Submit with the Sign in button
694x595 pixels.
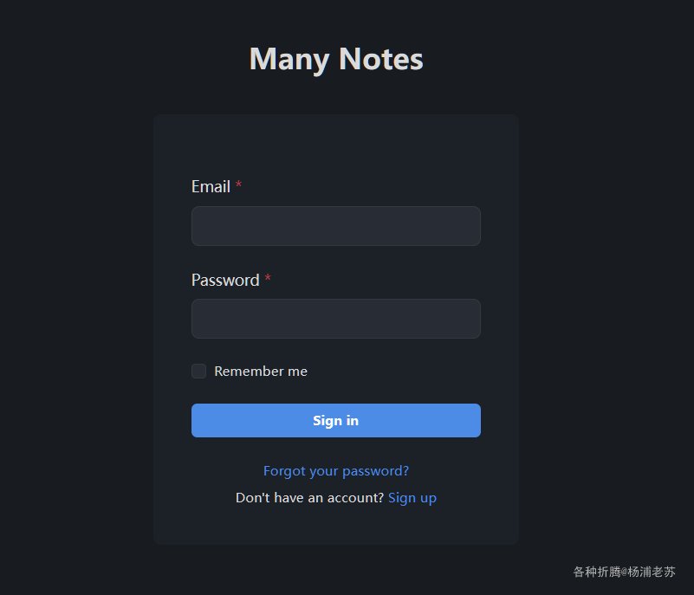tap(336, 420)
